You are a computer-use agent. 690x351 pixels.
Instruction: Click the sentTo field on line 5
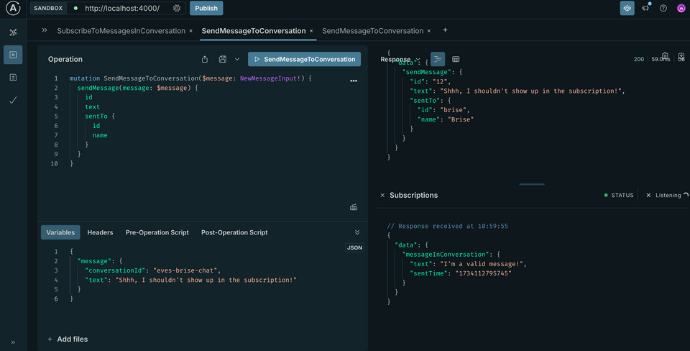(x=96, y=117)
